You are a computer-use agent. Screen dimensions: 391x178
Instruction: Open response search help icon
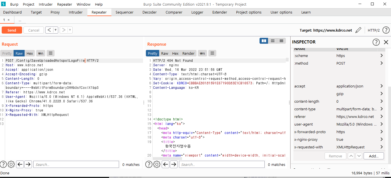click(x=149, y=164)
